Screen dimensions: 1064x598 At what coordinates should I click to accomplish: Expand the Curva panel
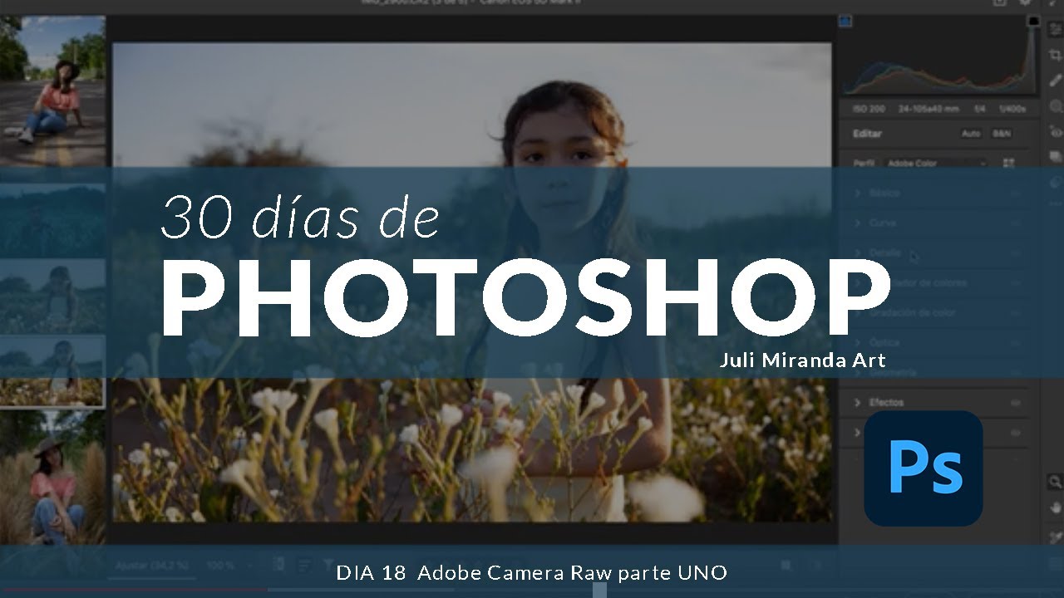tap(858, 223)
